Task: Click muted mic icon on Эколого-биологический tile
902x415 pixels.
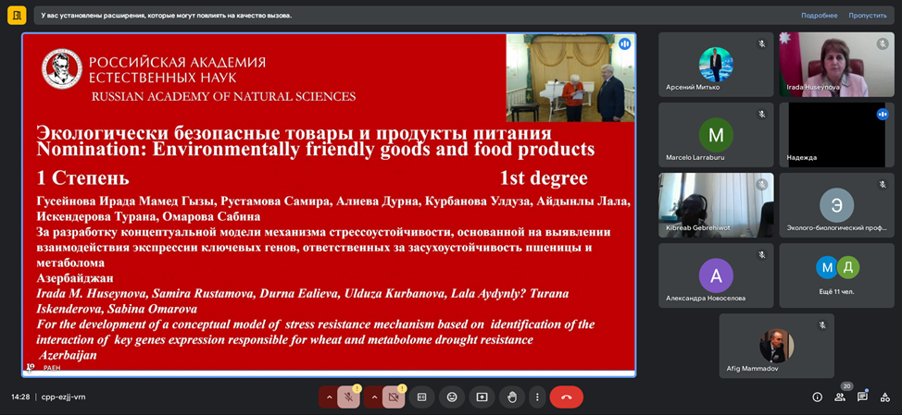Action: click(883, 185)
